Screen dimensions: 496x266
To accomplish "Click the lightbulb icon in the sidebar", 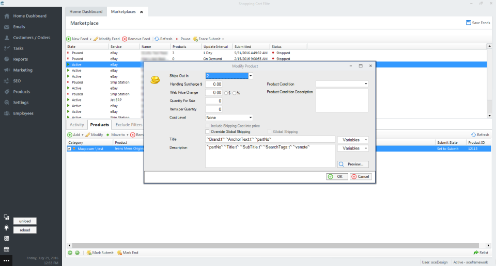I will click(6, 227).
